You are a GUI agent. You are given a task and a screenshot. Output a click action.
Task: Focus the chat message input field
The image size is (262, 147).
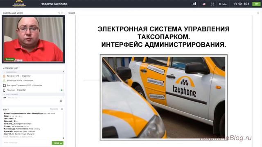click(x=27, y=143)
